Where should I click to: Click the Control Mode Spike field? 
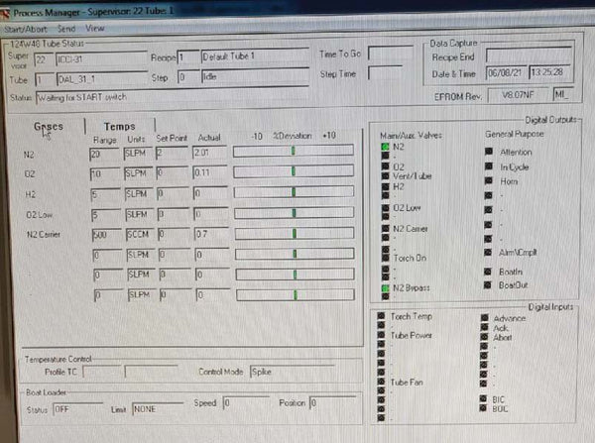(293, 372)
